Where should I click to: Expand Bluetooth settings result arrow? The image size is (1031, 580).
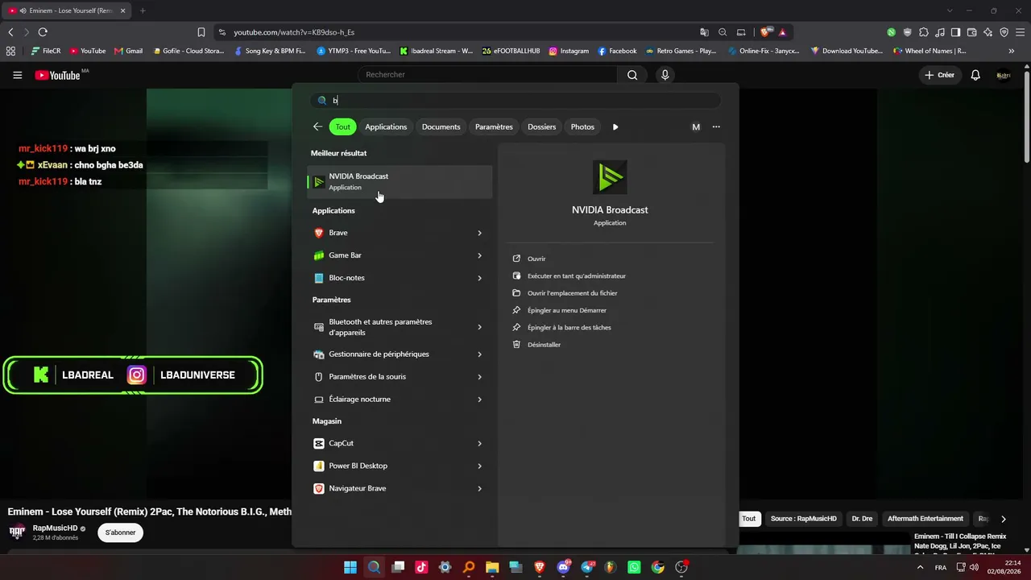[x=479, y=327]
